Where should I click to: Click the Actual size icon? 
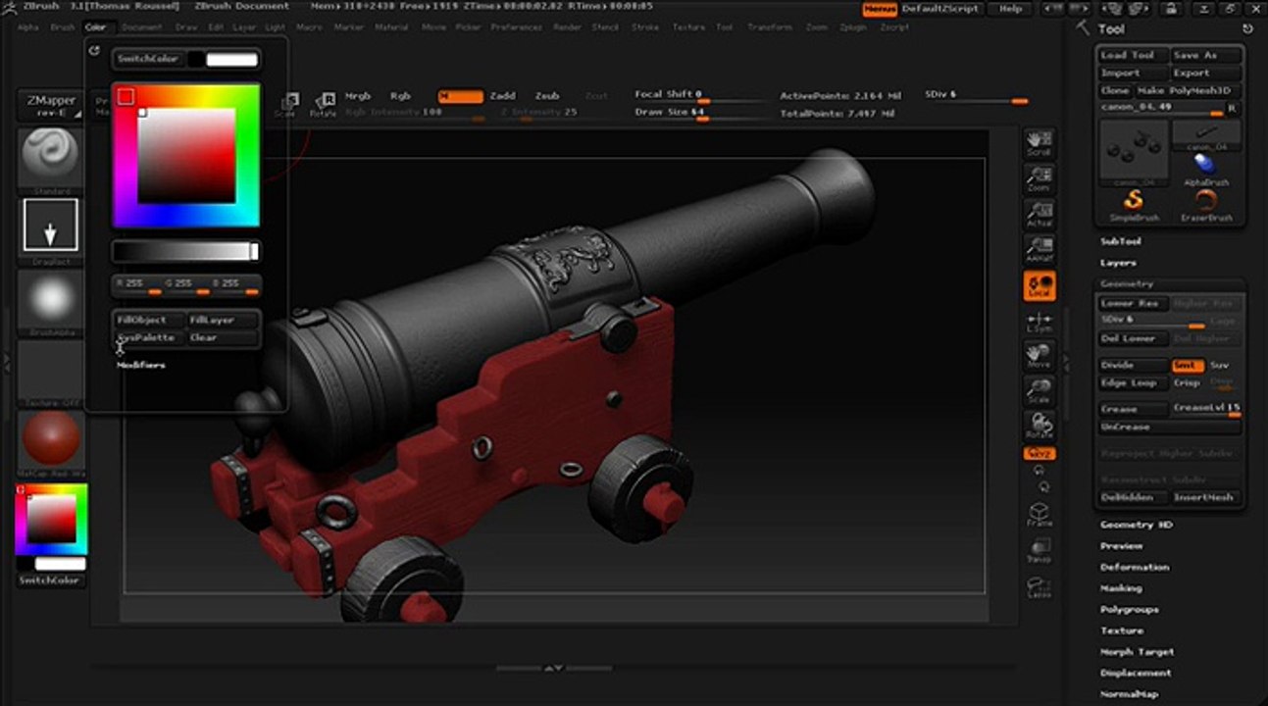[x=1039, y=214]
